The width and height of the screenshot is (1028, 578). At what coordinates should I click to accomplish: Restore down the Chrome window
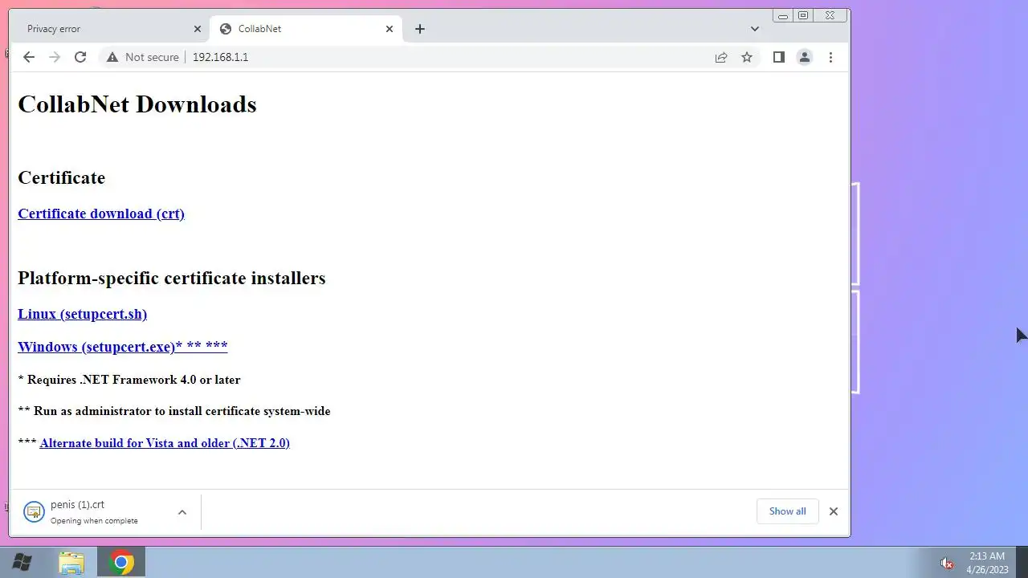(802, 15)
